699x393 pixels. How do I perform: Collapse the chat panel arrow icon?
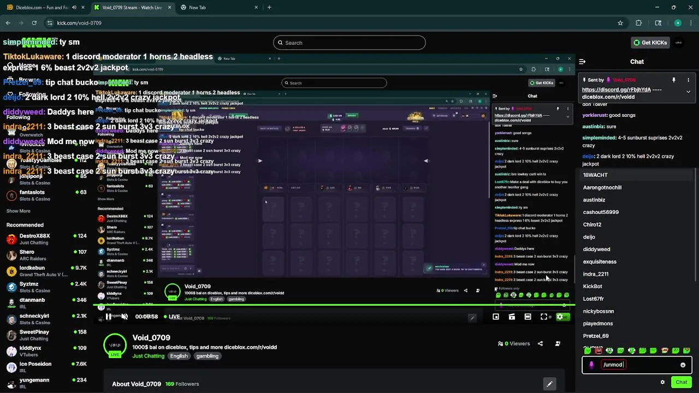click(582, 62)
